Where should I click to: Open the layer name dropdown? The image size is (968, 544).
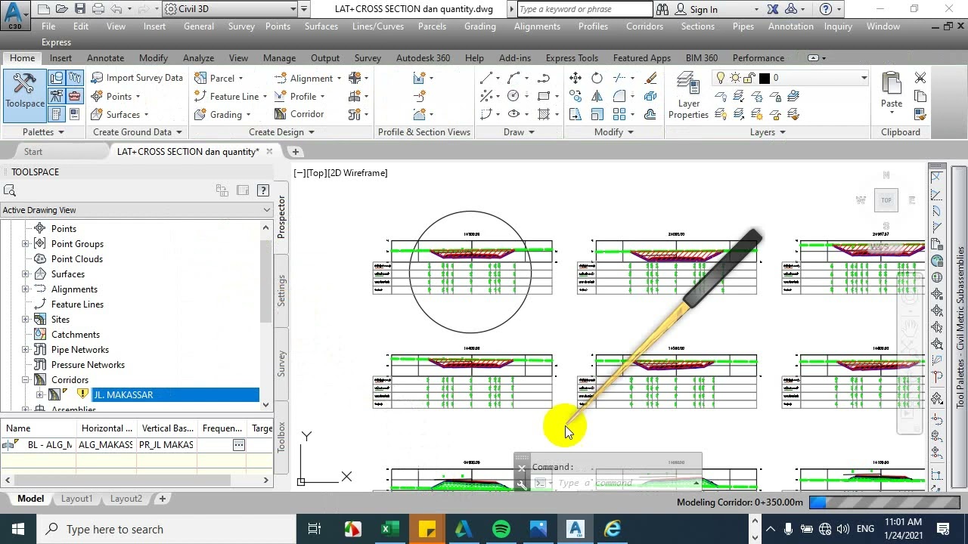pyautogui.click(x=864, y=78)
